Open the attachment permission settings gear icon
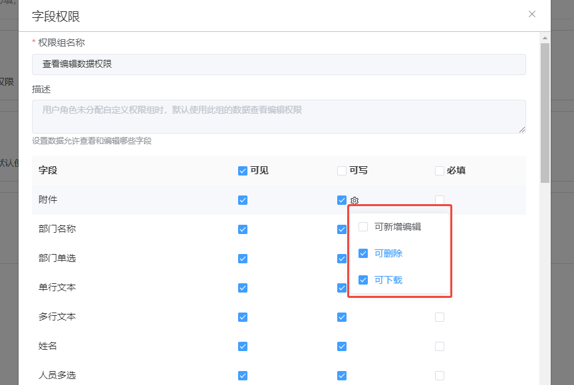574x385 pixels. 355,200
